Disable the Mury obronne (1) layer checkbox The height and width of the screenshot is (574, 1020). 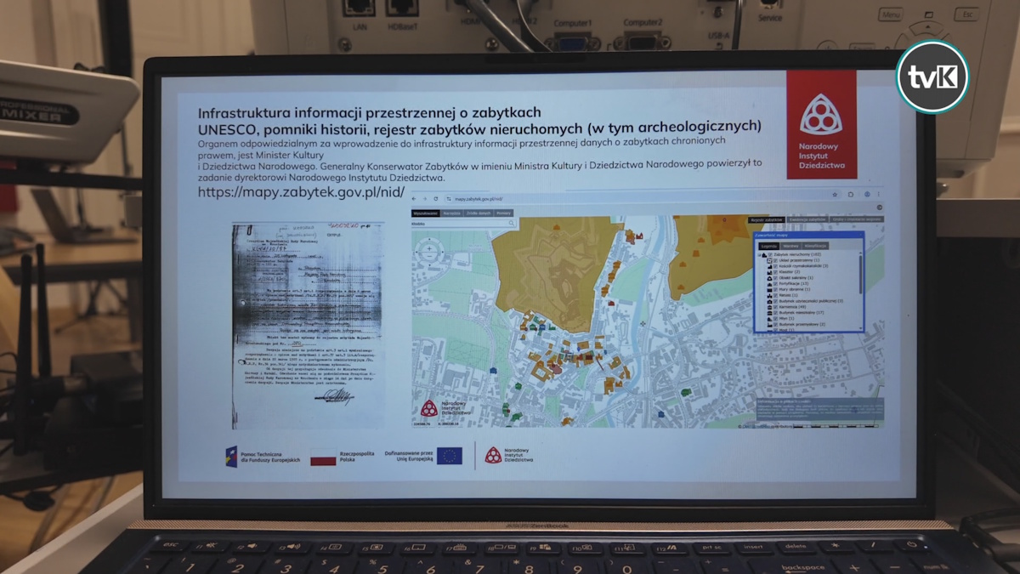pyautogui.click(x=776, y=290)
